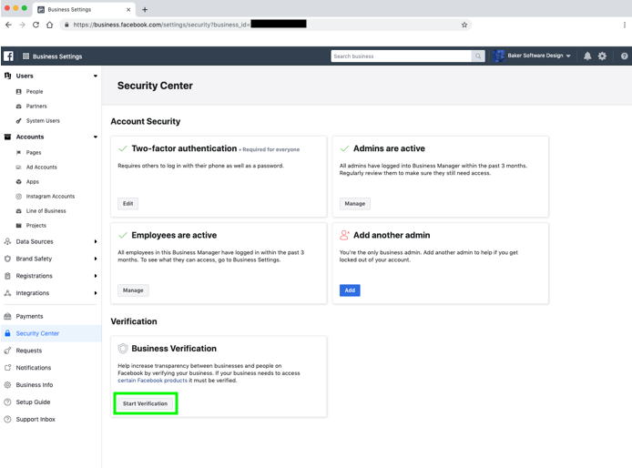Viewport: 632px width, 468px height.
Task: Expand the Registrations section
Action: pyautogui.click(x=96, y=276)
